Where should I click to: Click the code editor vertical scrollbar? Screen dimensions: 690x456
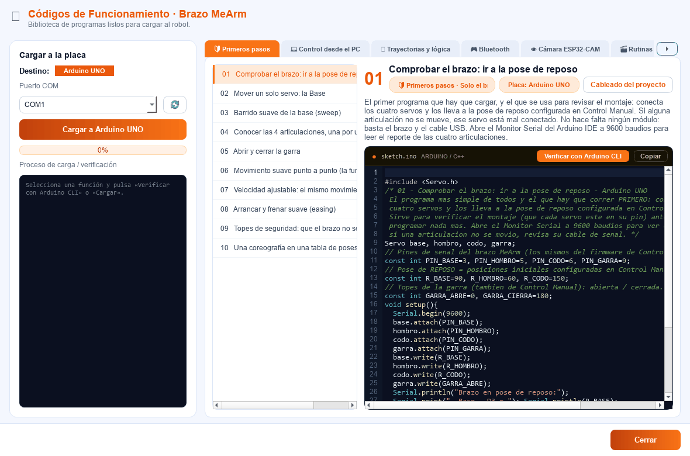point(668,283)
